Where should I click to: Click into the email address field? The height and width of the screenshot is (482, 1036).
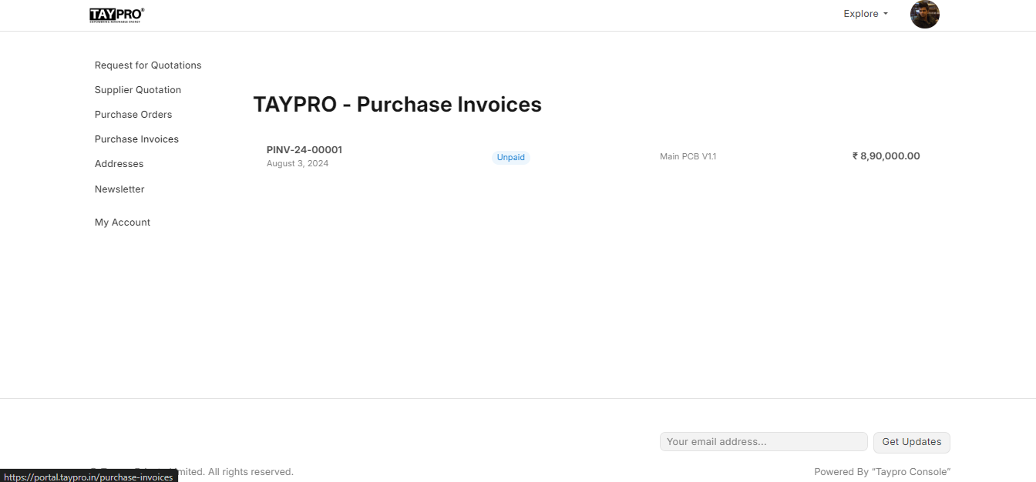(763, 441)
